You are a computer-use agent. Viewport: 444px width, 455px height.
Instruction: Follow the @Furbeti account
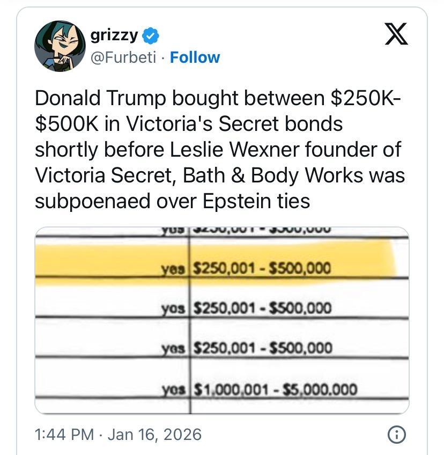[195, 57]
